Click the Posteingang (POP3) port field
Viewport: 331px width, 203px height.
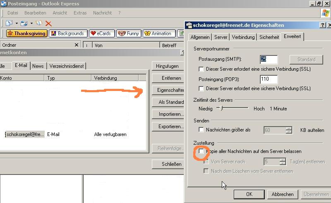pyautogui.click(x=269, y=79)
